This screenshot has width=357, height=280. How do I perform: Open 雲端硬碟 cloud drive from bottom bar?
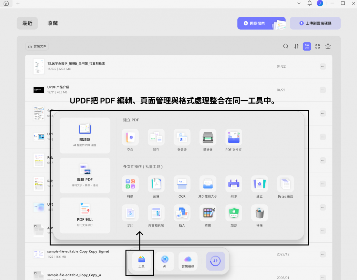tap(188, 261)
